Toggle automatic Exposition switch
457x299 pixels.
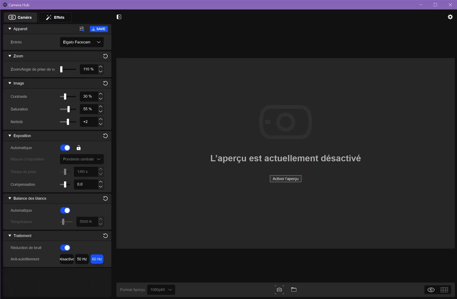click(65, 148)
